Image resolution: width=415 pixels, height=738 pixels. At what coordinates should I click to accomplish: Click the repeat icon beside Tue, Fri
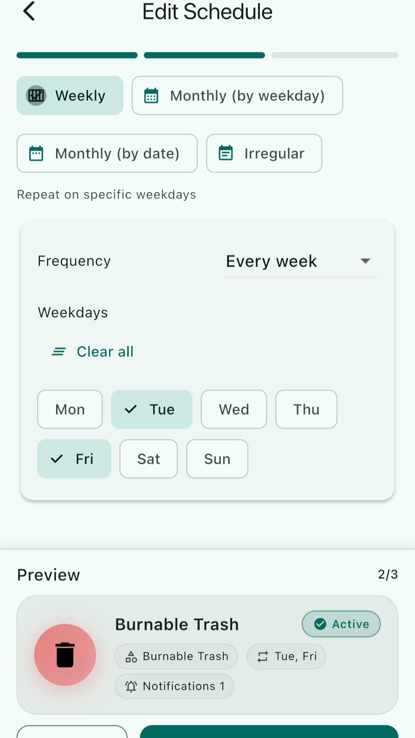click(x=263, y=657)
